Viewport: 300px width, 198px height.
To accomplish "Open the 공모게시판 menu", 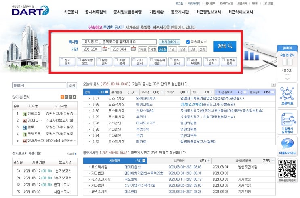I will click(180, 12).
